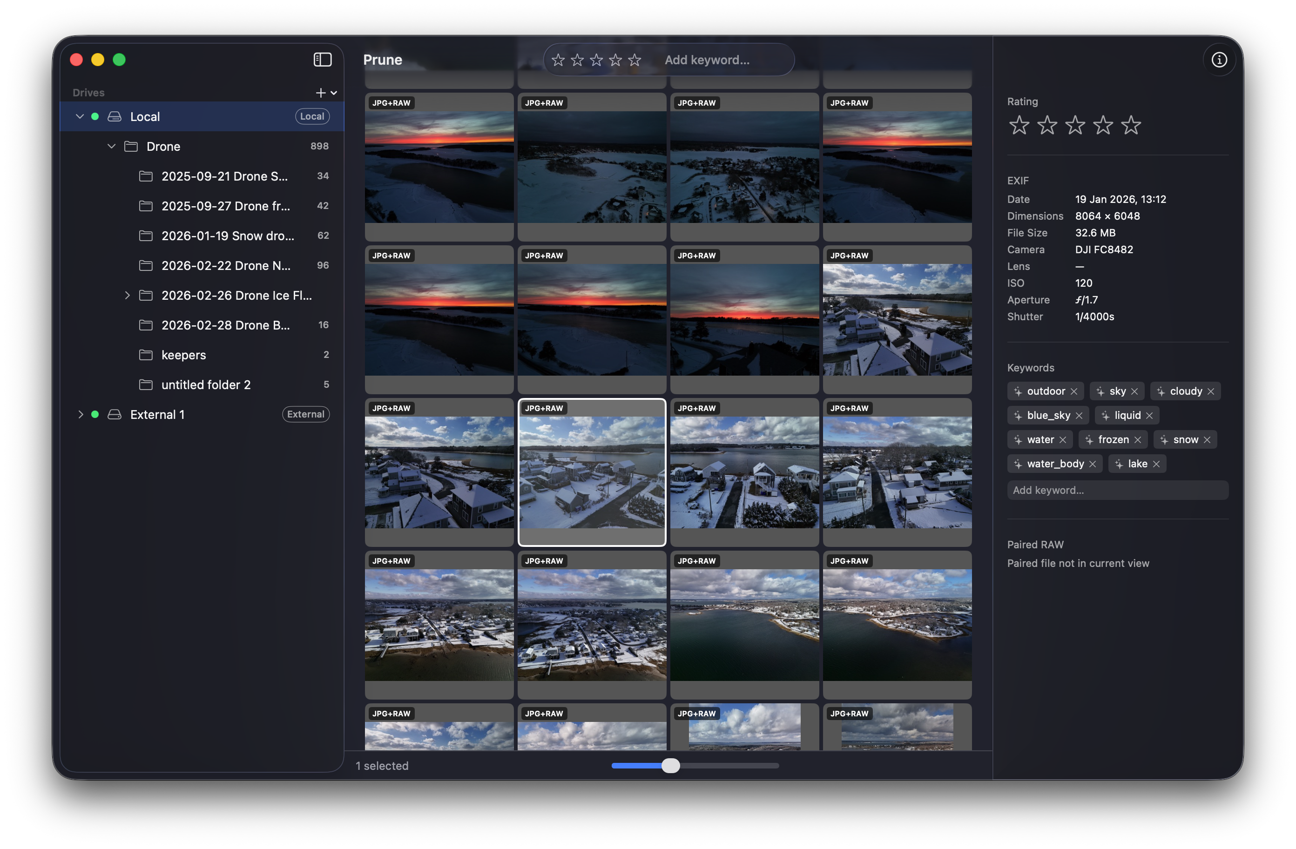Image resolution: width=1296 pixels, height=849 pixels.
Task: Set four-star rating in Rating panel
Action: click(1103, 125)
